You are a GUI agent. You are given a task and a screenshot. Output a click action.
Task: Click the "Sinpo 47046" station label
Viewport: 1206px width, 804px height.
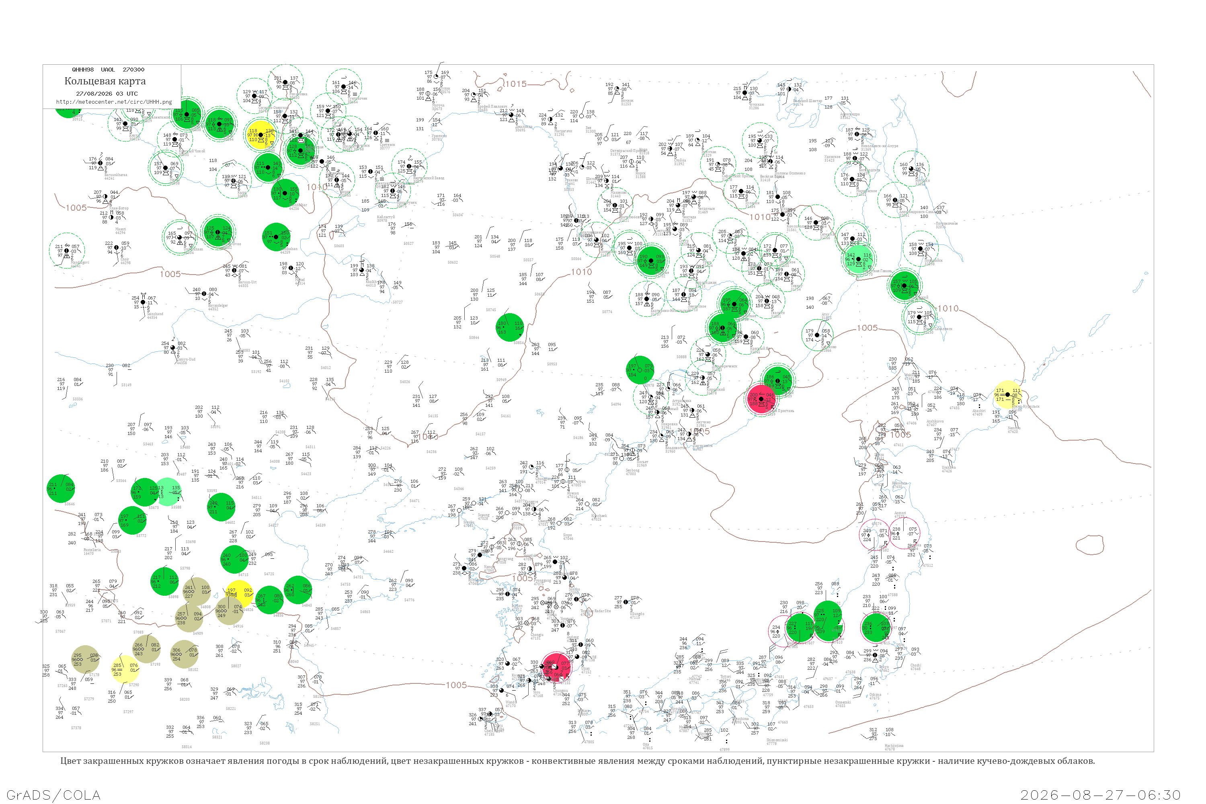pyautogui.click(x=567, y=536)
